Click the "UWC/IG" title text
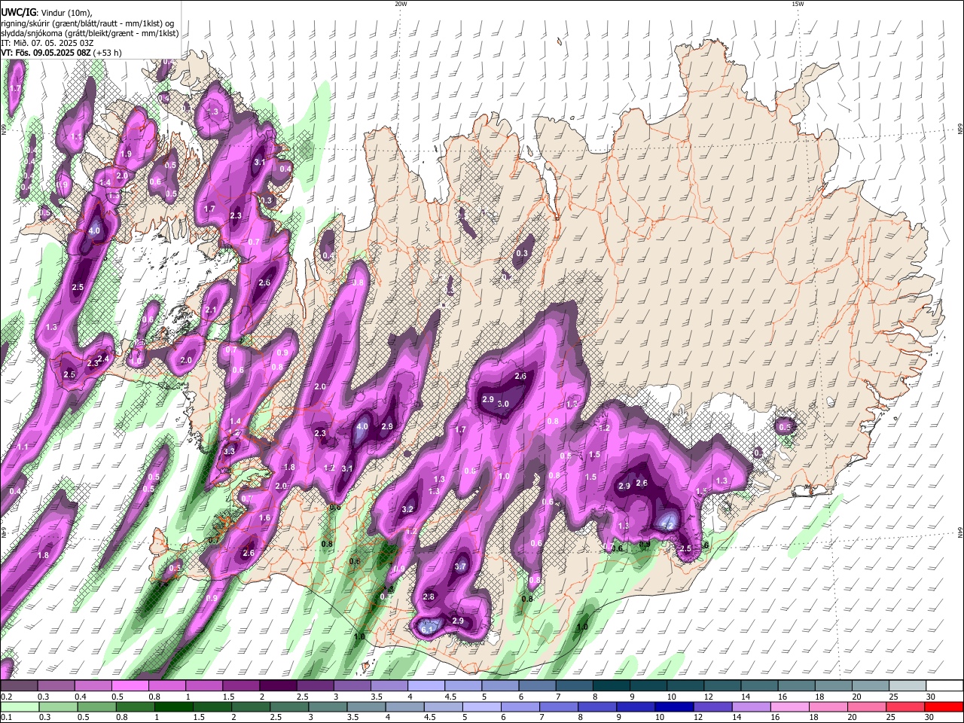Image resolution: width=964 pixels, height=723 pixels. click(x=17, y=13)
